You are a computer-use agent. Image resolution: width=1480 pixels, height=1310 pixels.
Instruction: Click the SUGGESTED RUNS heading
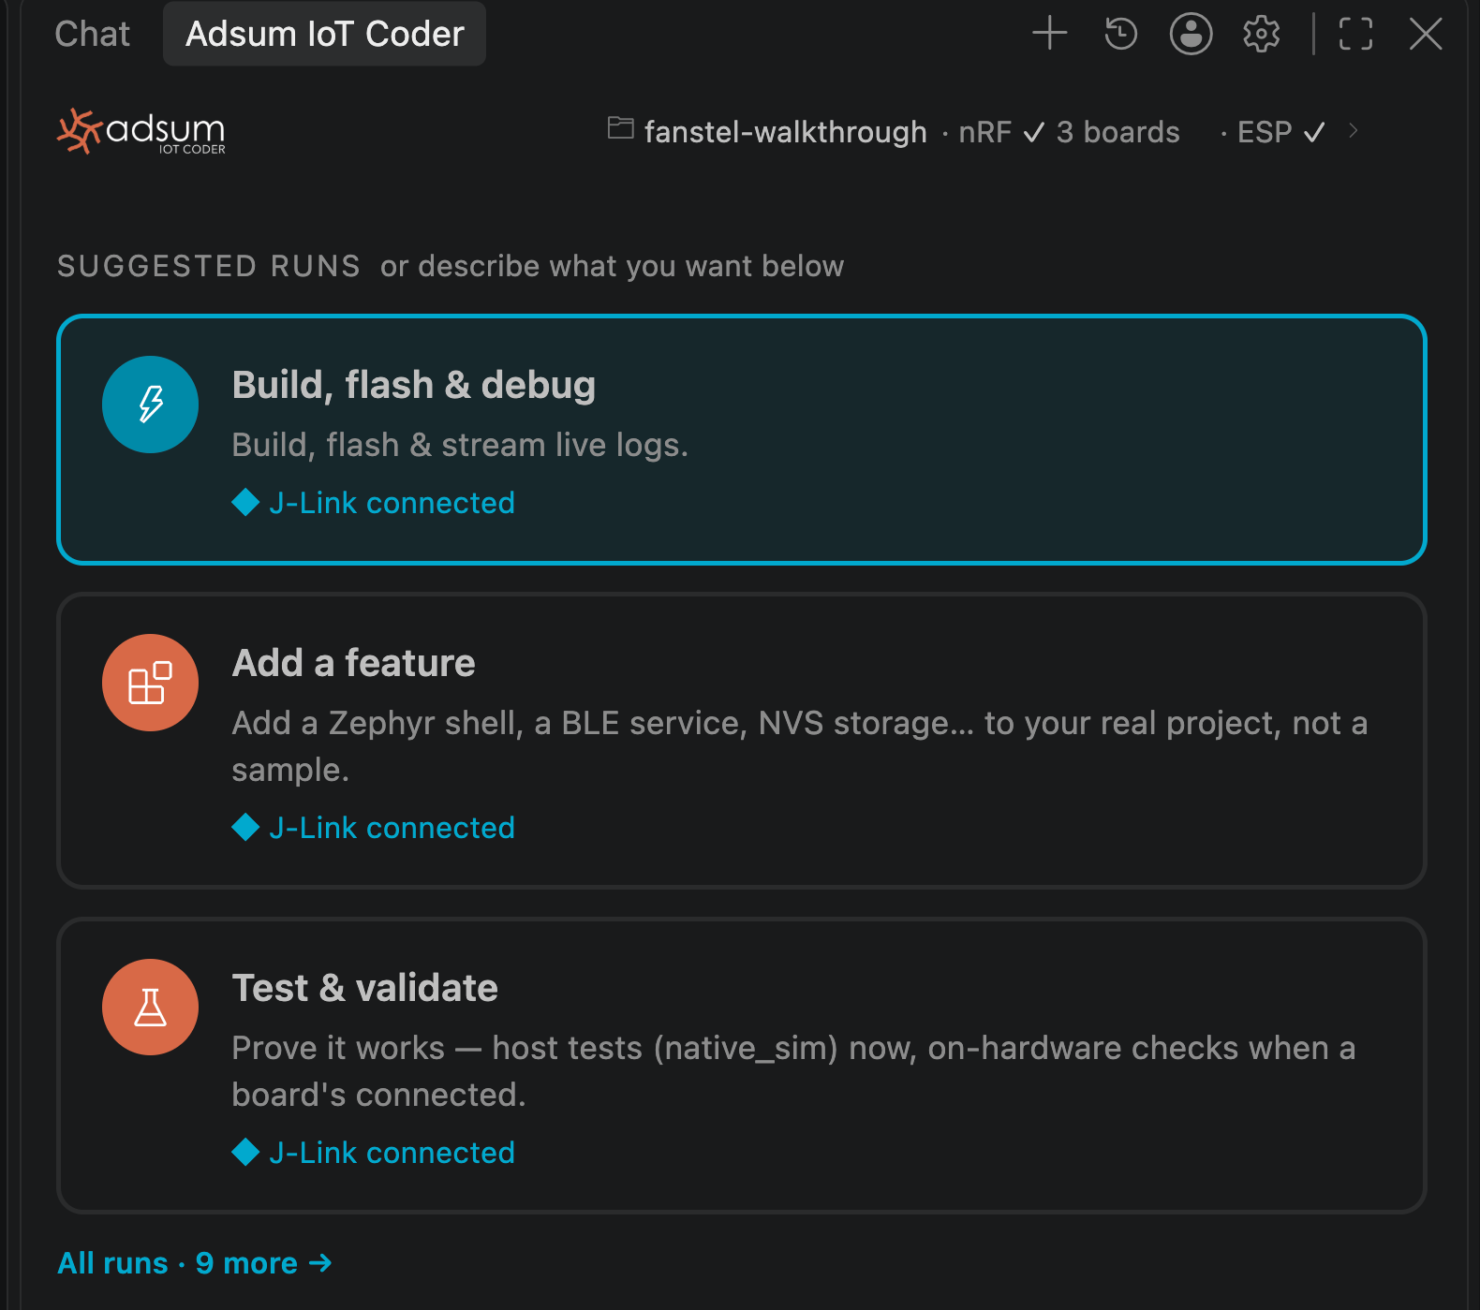click(x=209, y=266)
